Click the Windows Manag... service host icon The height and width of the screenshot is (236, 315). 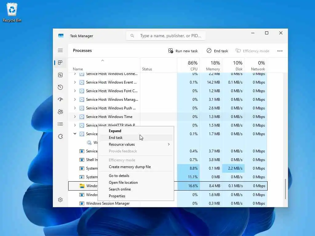point(82,100)
